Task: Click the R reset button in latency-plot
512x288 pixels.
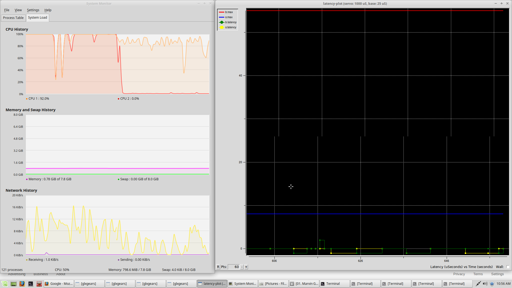Action: [x=218, y=267]
